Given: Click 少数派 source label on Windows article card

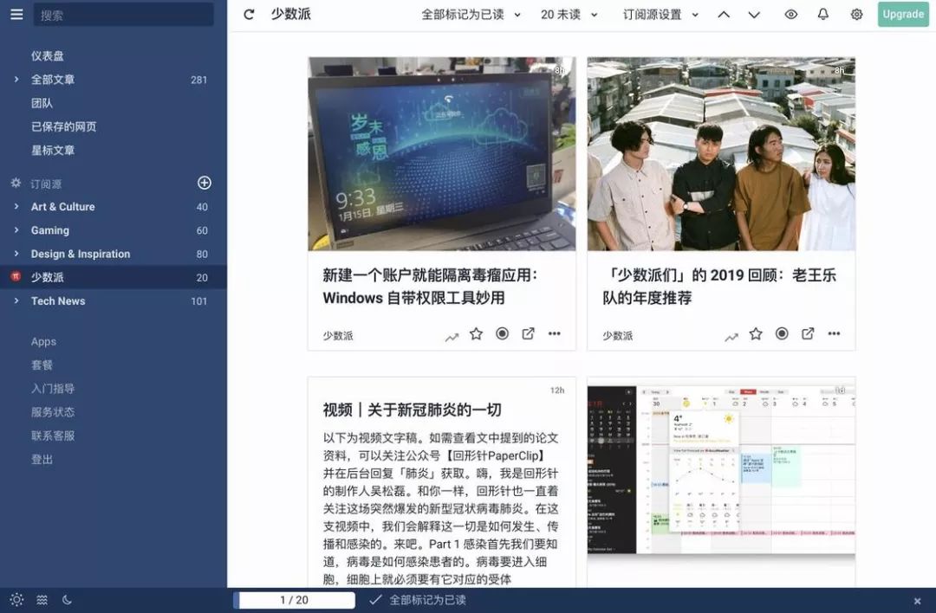Looking at the screenshot, I should click(338, 336).
